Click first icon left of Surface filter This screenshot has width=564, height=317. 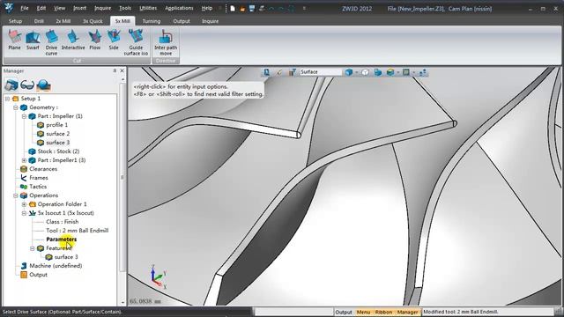pyautogui.click(x=266, y=72)
